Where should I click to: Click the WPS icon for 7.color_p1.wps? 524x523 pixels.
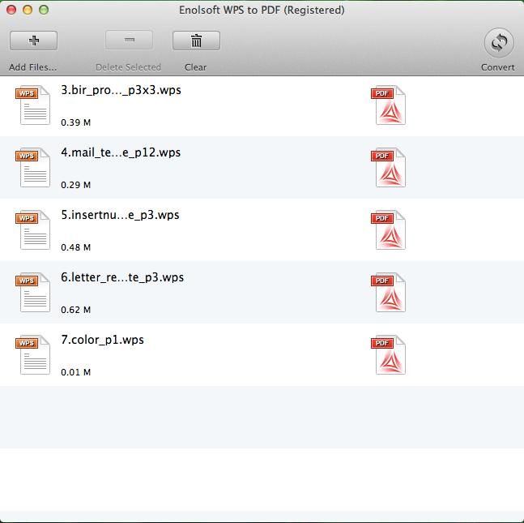point(32,354)
